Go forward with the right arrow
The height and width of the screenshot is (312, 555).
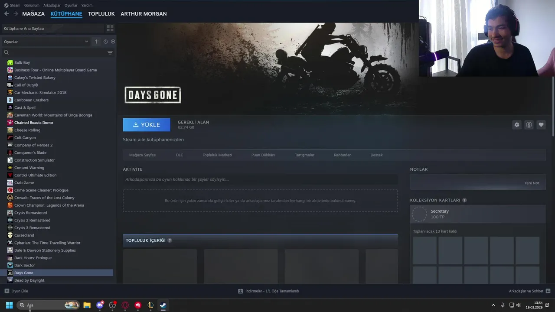coord(16,14)
